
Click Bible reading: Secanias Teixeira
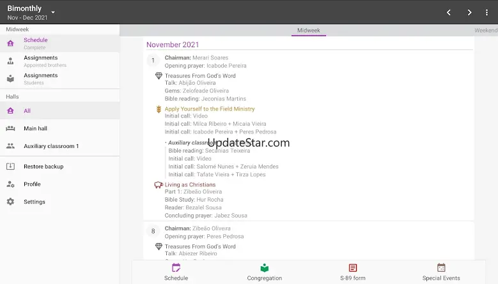point(209,151)
